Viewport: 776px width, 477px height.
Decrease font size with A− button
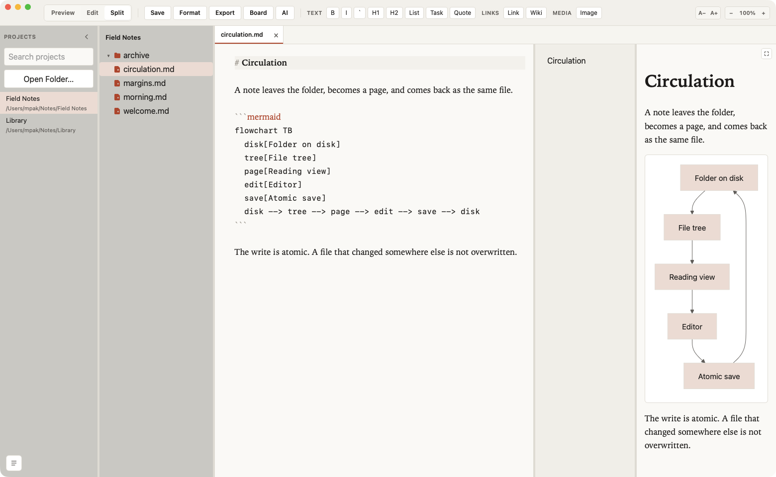point(702,13)
